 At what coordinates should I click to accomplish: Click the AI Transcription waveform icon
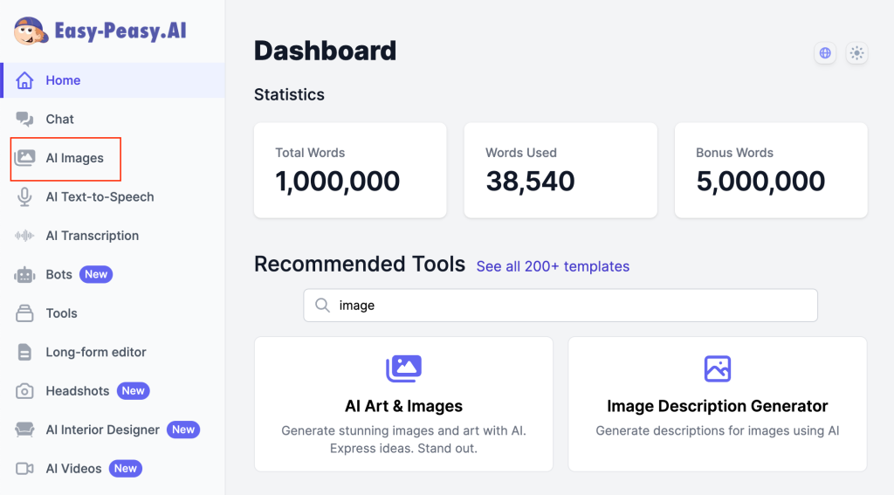[x=24, y=236]
